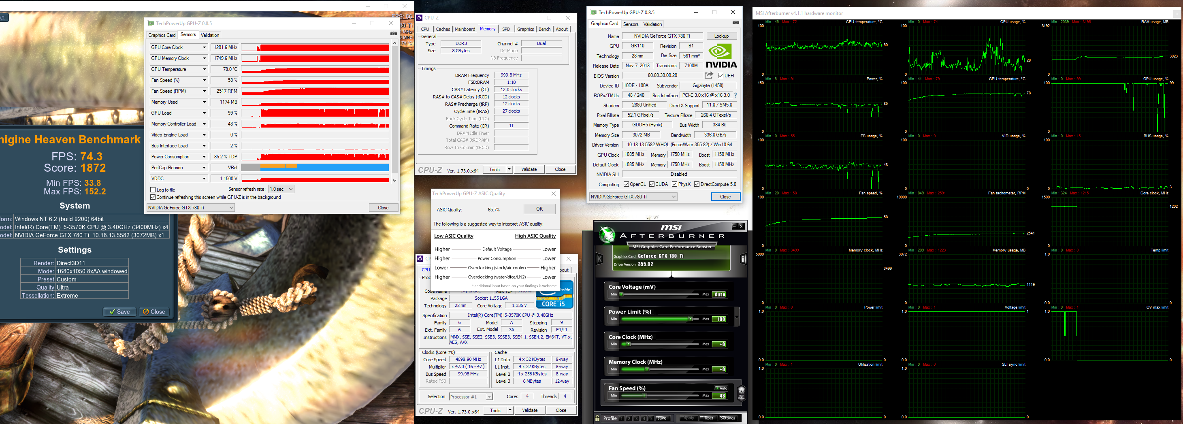Screen dimensions: 1183x424
Task: Minimize the MSI Afterburner skin window
Action: 734,226
